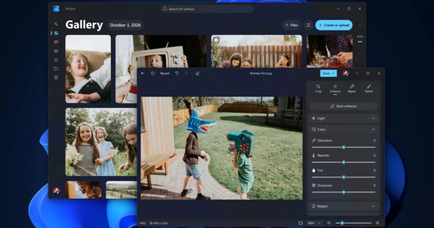
Task: Click the Create or upload button
Action: coord(334,25)
